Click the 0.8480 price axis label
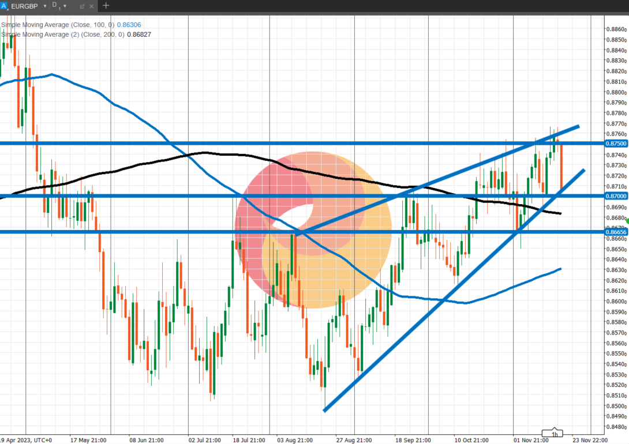 pyautogui.click(x=616, y=427)
